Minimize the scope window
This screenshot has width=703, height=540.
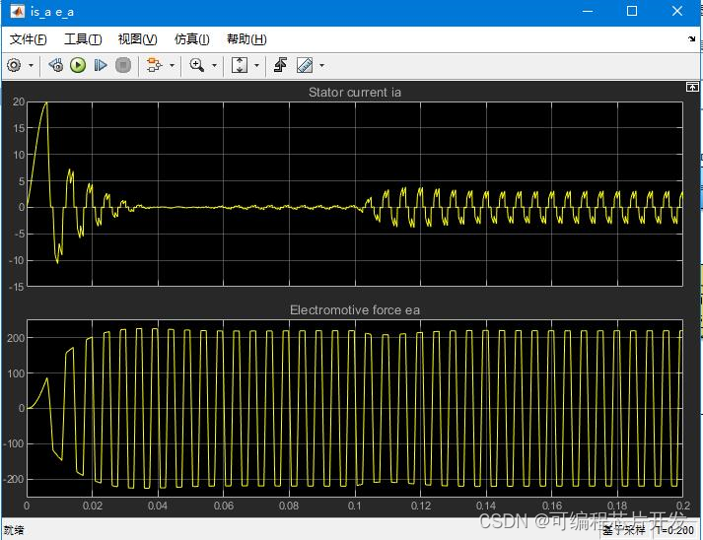click(588, 11)
